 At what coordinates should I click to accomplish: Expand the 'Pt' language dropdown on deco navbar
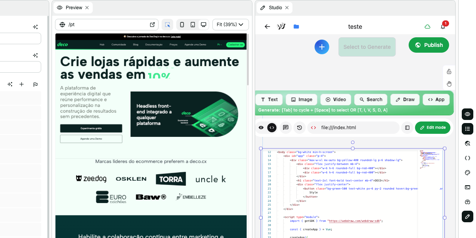pos(219,45)
